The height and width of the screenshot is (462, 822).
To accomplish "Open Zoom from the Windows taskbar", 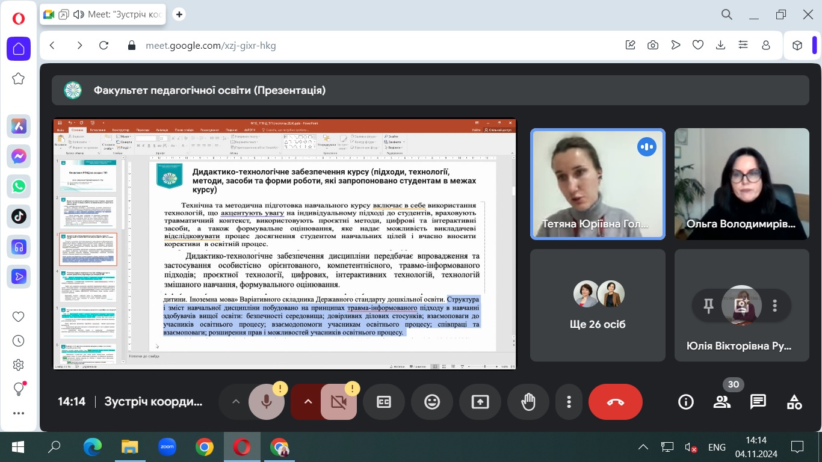I will (x=167, y=447).
